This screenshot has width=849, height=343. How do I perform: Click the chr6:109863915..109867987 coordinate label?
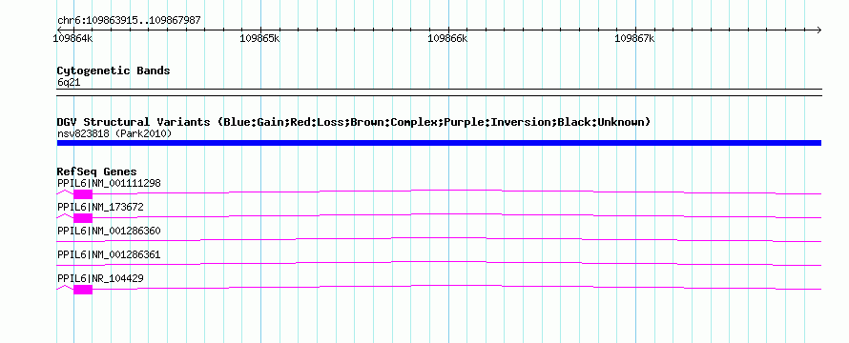coord(129,21)
